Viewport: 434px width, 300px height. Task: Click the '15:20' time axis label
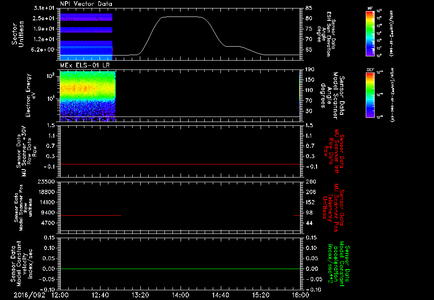click(261, 295)
